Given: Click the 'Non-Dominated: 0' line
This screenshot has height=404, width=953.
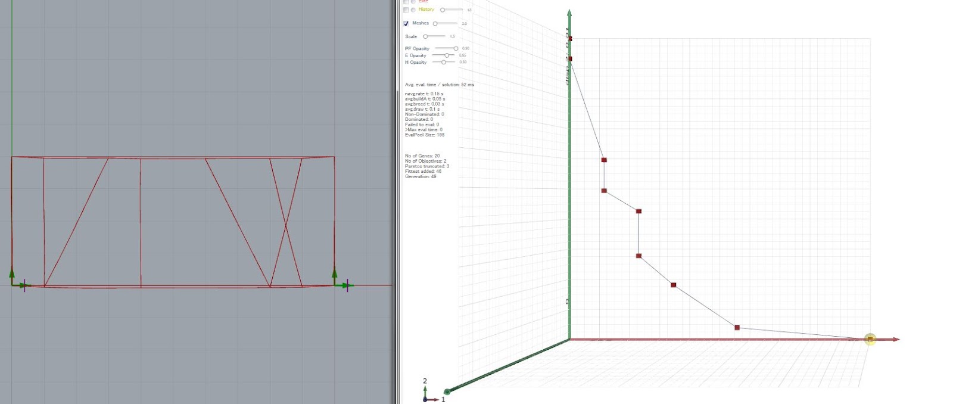Looking at the screenshot, I should pyautogui.click(x=425, y=114).
